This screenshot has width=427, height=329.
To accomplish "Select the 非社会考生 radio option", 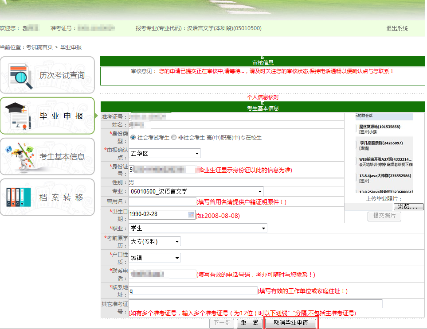I will click(x=174, y=137).
